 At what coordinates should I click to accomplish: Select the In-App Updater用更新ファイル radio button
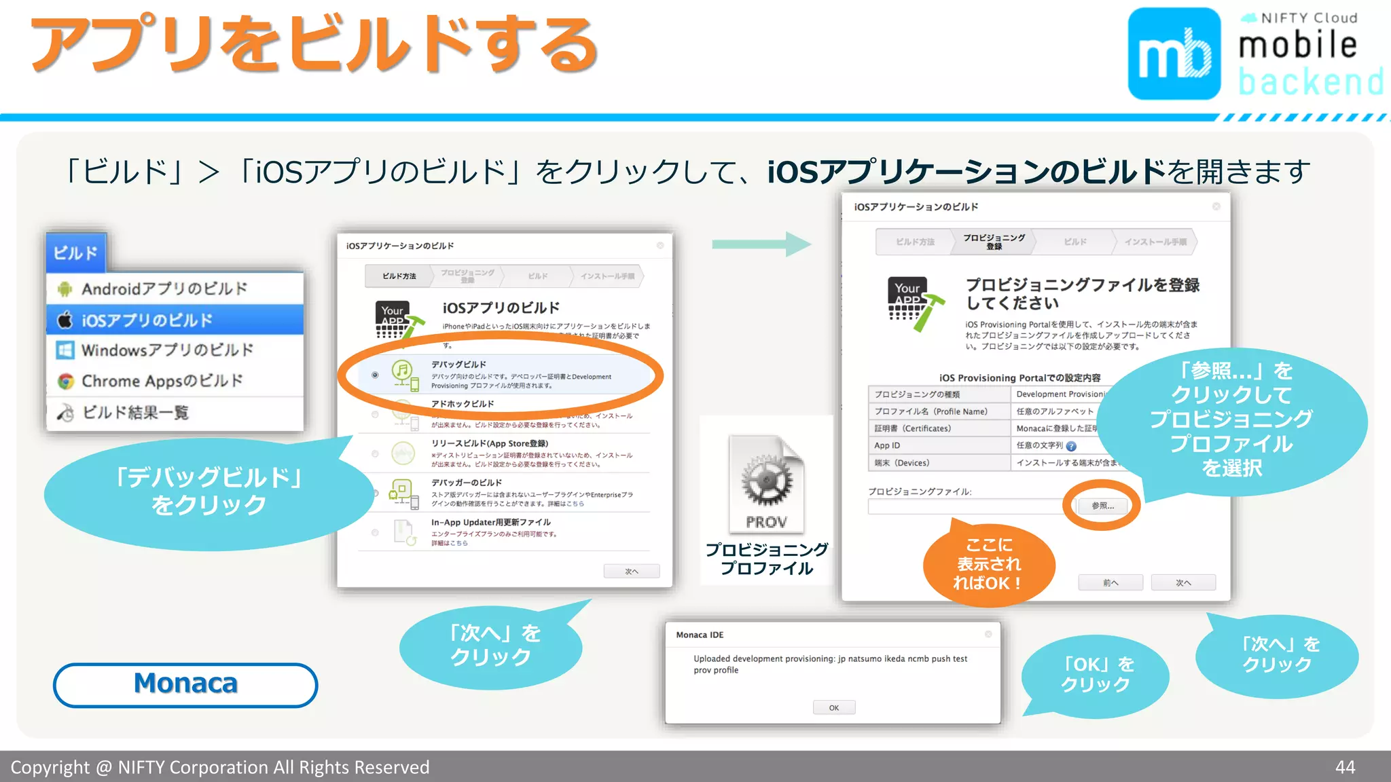[x=375, y=533]
